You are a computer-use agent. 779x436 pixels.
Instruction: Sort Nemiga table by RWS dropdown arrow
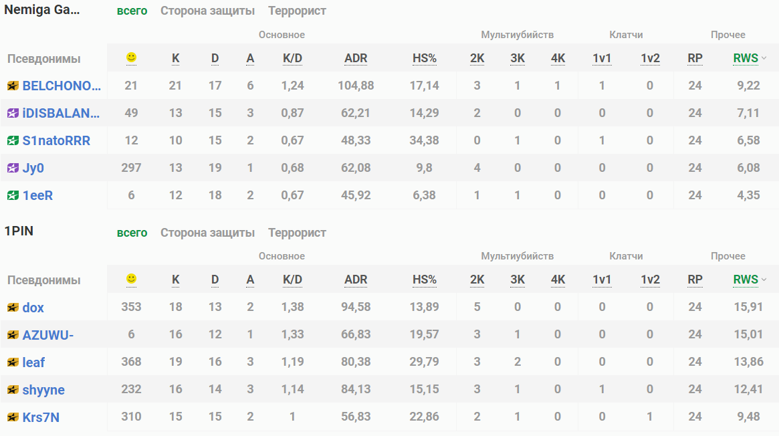pyautogui.click(x=764, y=58)
